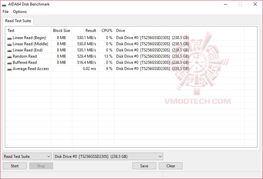Minimize the AIDA64 Disk Benchmark window

point(226,4)
